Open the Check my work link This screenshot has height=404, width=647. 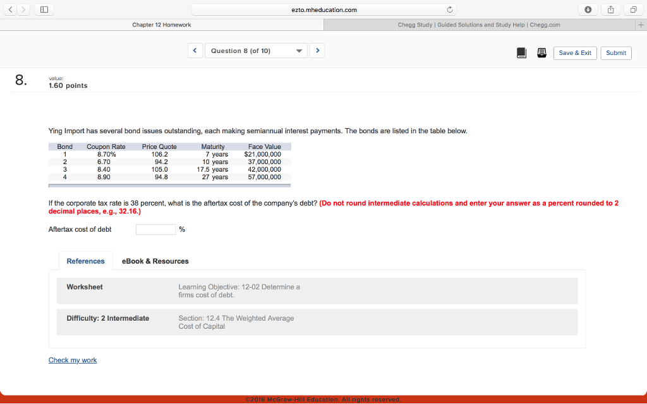pos(73,360)
